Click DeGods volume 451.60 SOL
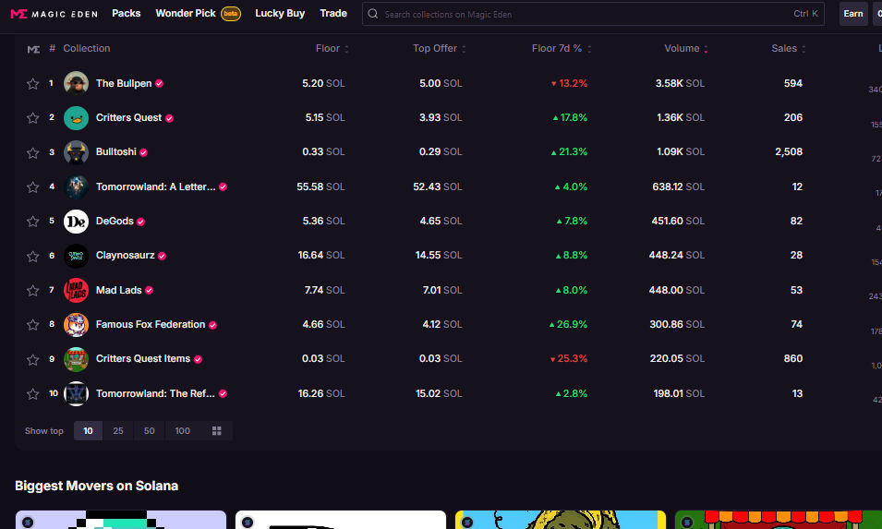The width and height of the screenshot is (882, 529). click(x=678, y=222)
